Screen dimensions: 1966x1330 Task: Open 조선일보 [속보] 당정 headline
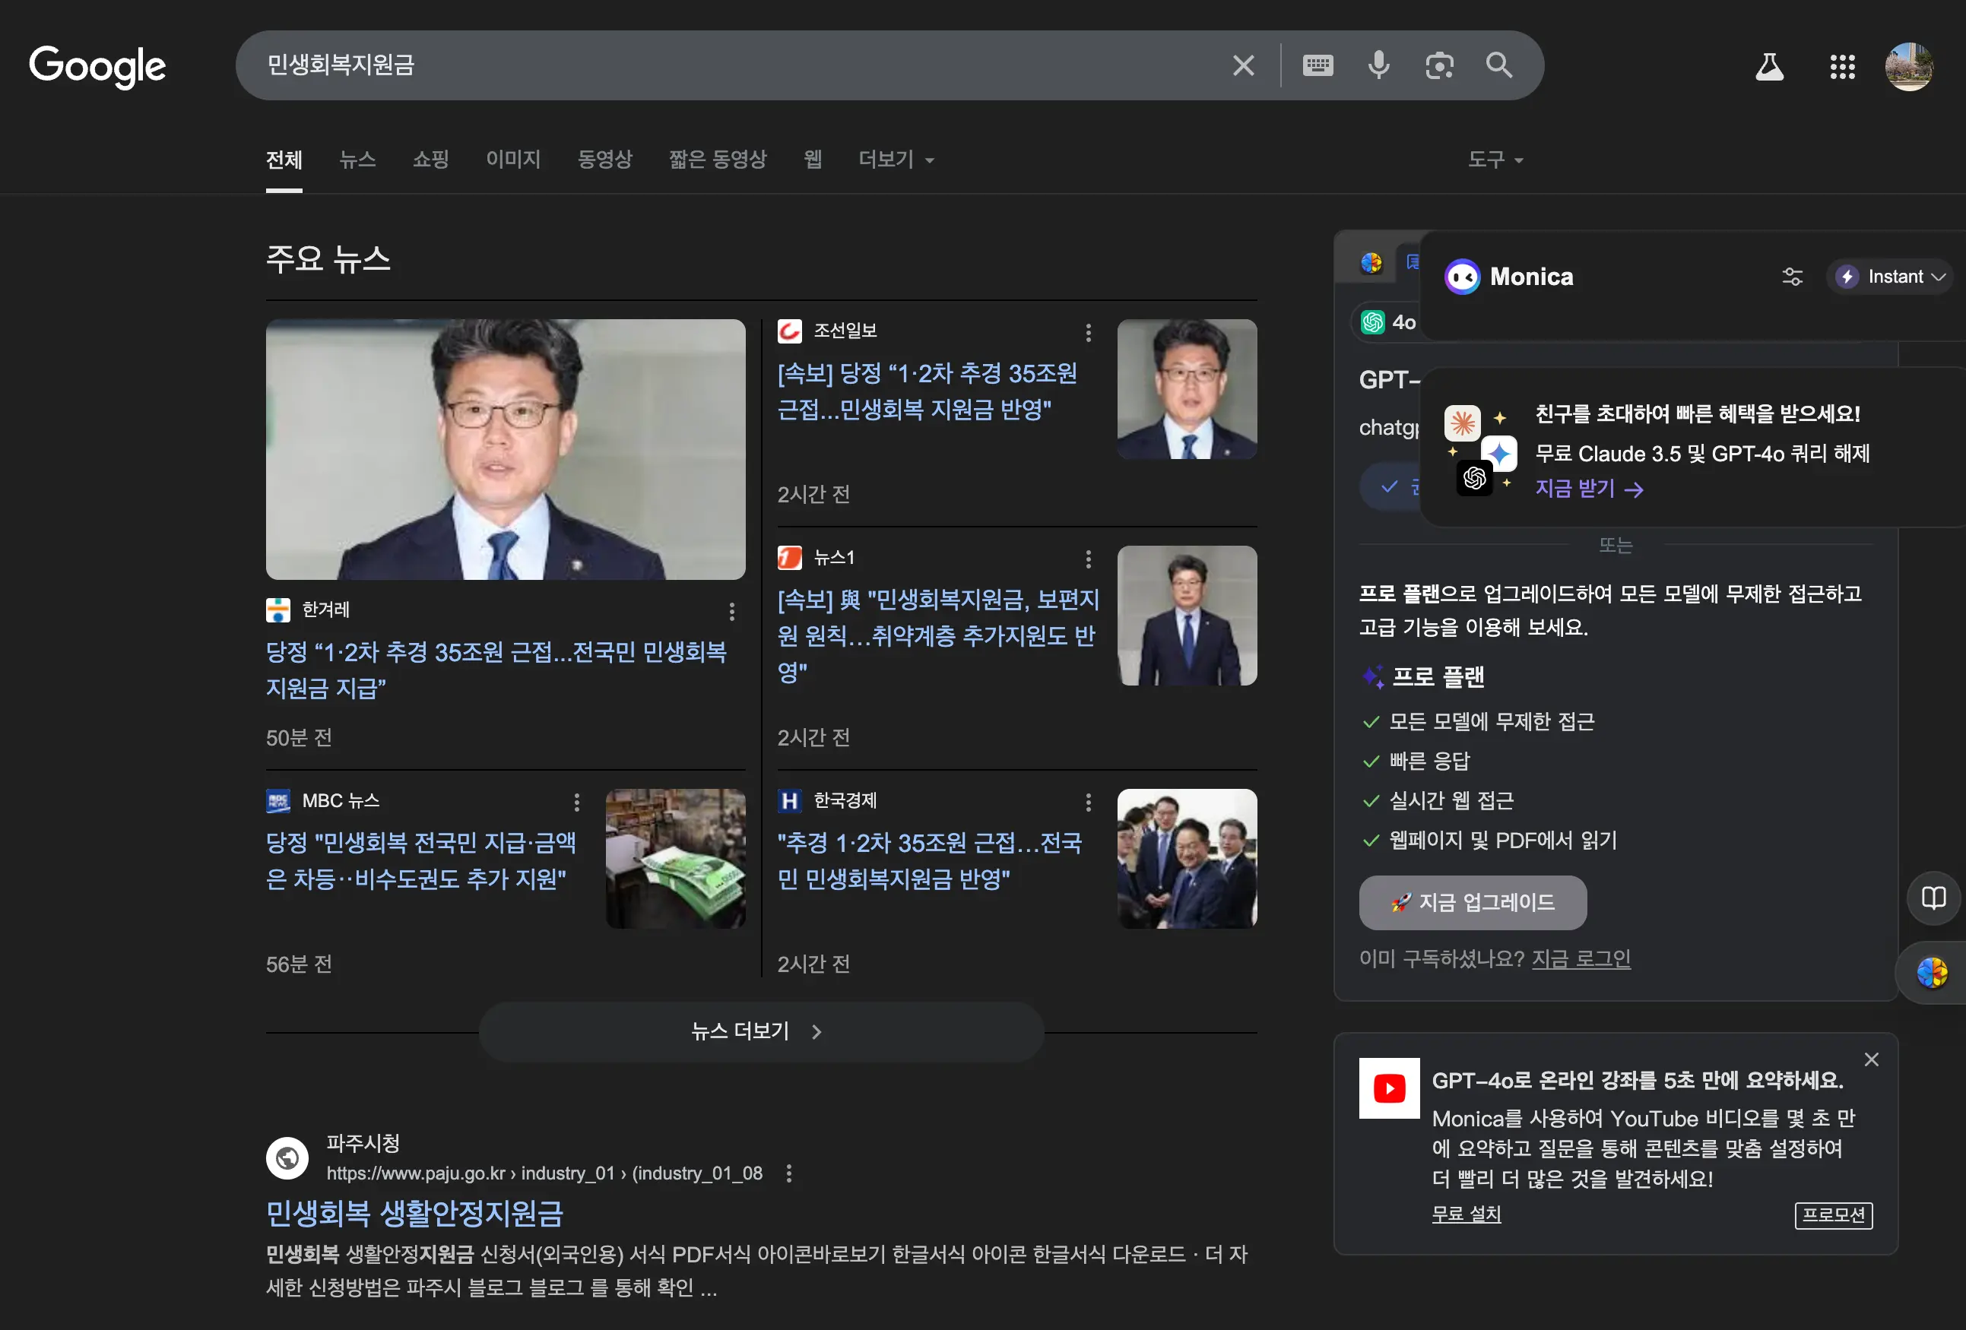pos(928,391)
